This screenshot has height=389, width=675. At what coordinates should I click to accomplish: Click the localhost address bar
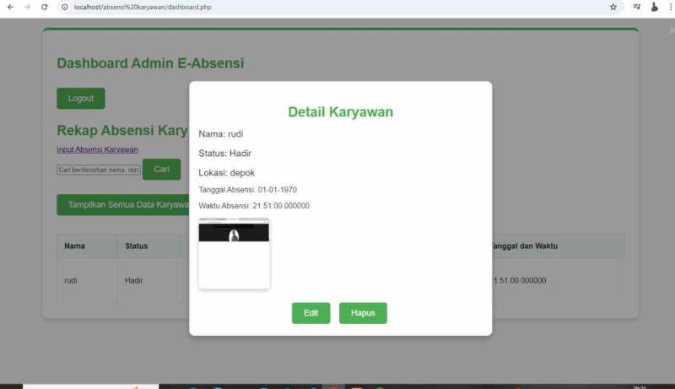coord(336,7)
